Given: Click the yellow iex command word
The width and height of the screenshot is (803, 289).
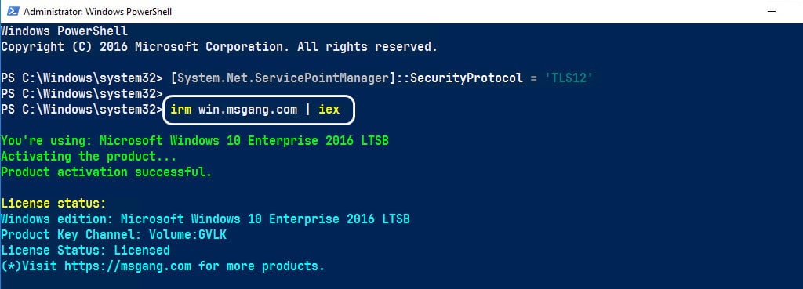Looking at the screenshot, I should click(329, 110).
